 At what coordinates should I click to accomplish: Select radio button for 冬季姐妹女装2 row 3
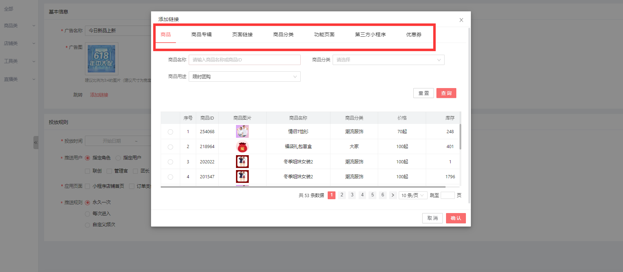coord(170,162)
